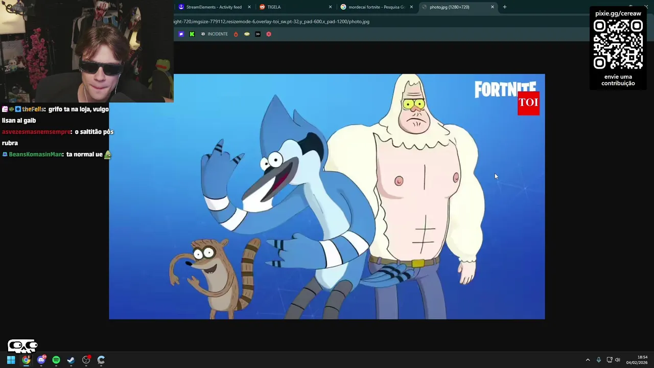Open Steam from the taskbar

(x=71, y=360)
